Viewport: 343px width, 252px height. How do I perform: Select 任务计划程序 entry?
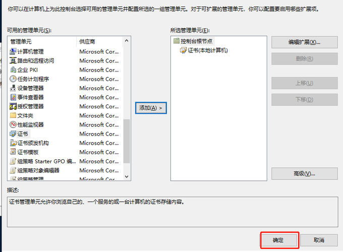[33, 79]
